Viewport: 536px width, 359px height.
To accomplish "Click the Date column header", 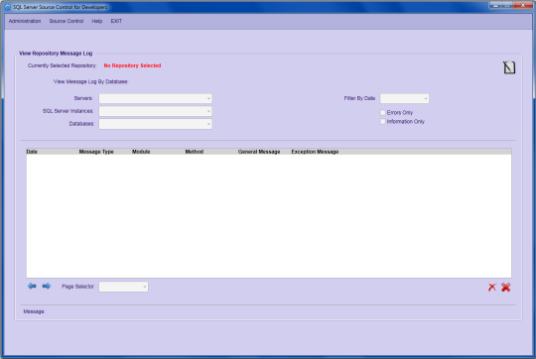I will (x=32, y=152).
